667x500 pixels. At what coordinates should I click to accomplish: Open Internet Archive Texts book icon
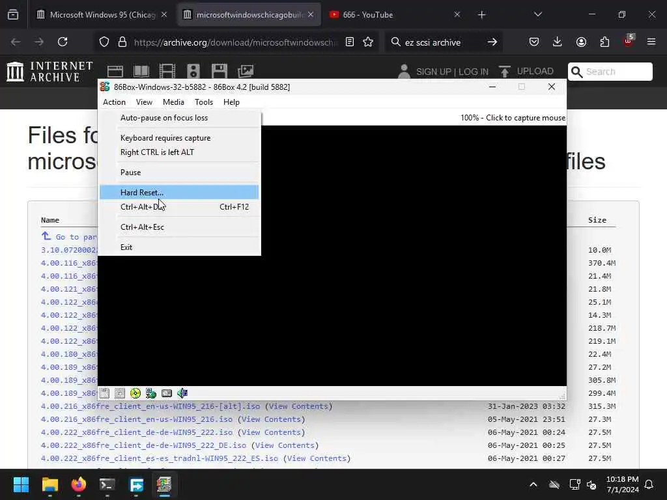[x=141, y=72]
